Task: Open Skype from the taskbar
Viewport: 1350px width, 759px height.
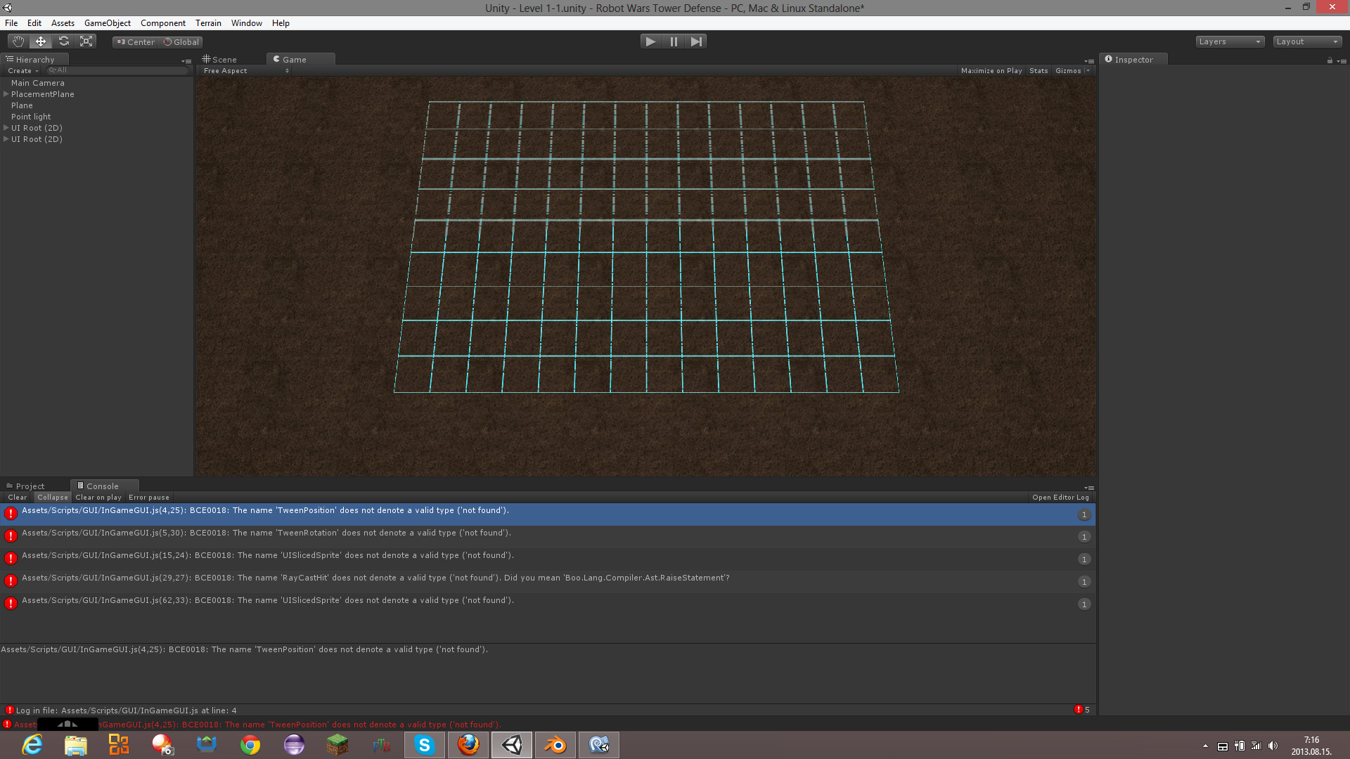Action: click(x=425, y=745)
